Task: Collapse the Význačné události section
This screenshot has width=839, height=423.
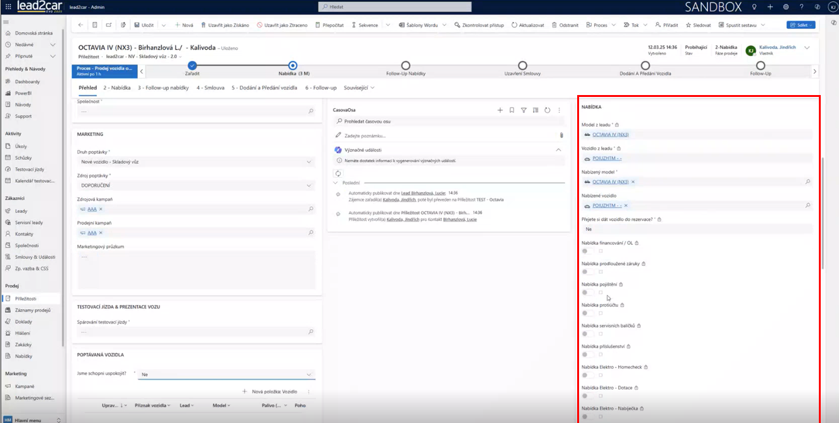Action: click(x=558, y=150)
